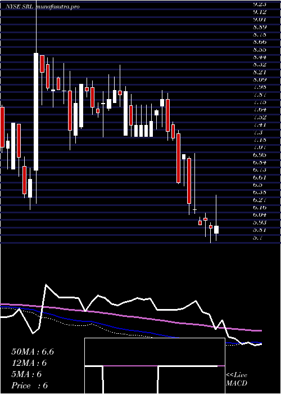The image size is (281, 394).
Task: Select the 7.3 price axis label
Action: pos(257,132)
